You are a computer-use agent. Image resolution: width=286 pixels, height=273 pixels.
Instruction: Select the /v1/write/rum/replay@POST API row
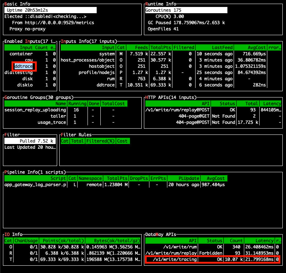pos(213,110)
